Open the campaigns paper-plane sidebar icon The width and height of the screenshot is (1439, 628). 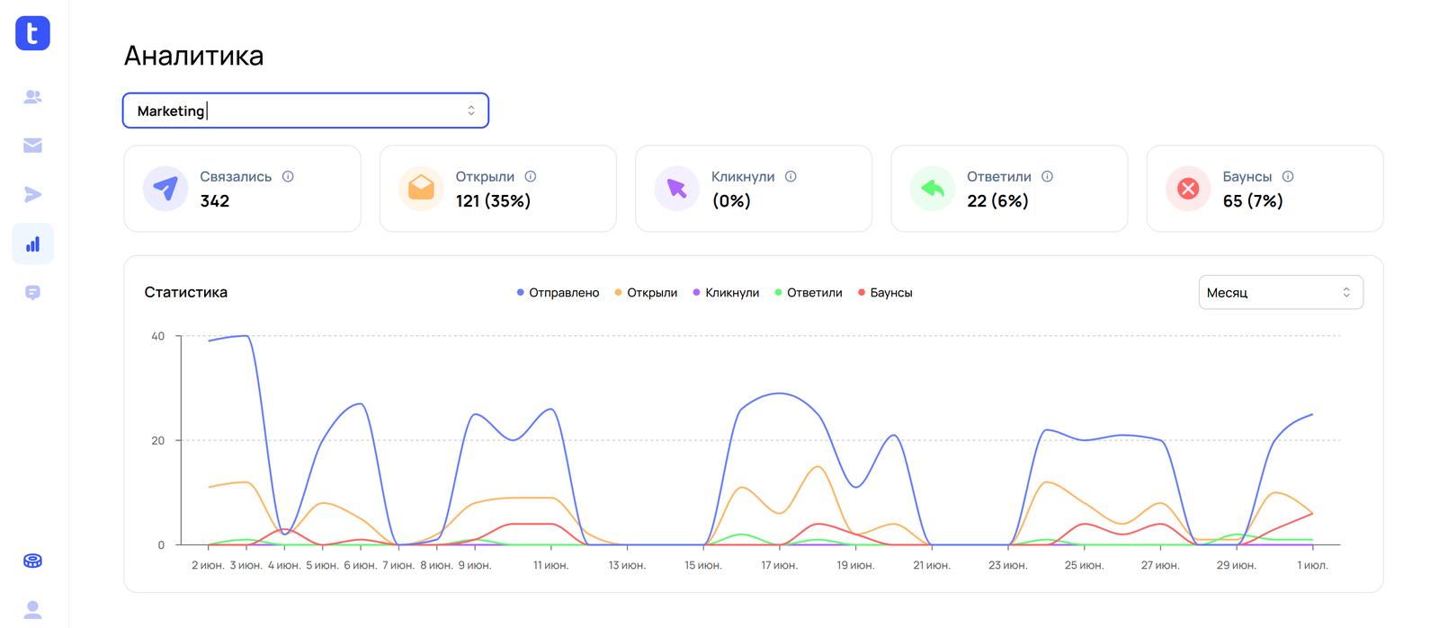[x=32, y=194]
